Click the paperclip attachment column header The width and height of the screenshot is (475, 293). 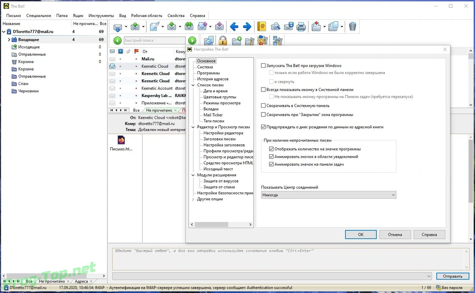tap(128, 51)
